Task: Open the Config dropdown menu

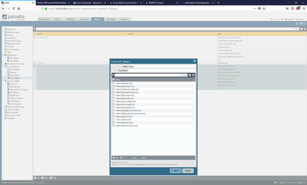Action: click(x=289, y=19)
